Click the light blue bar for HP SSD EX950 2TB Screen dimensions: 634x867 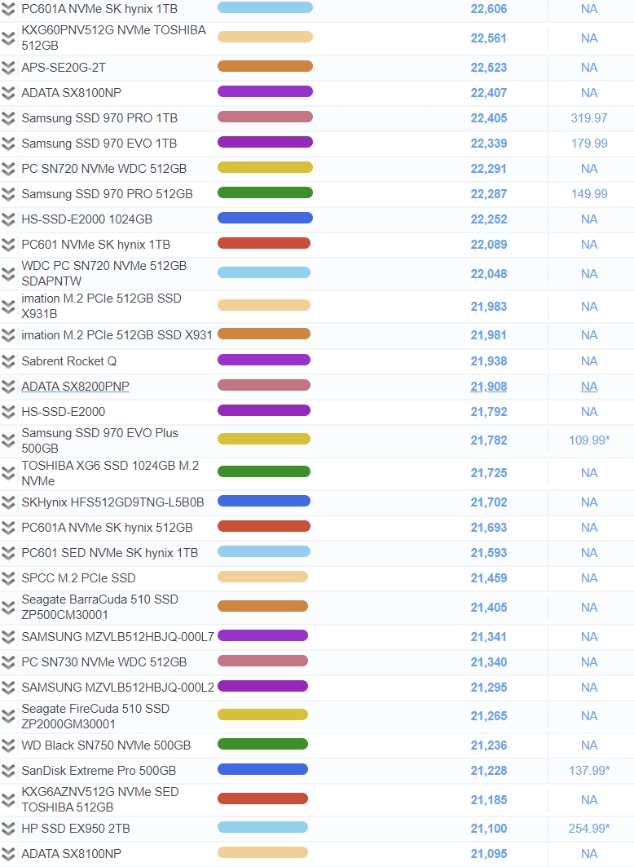(263, 827)
